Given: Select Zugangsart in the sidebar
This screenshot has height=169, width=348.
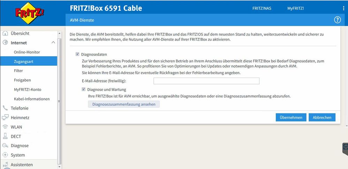Looking at the screenshot, I should (29, 62).
